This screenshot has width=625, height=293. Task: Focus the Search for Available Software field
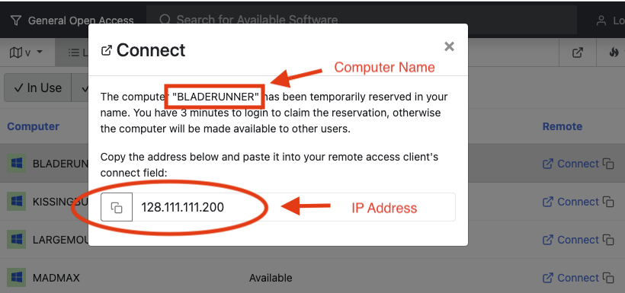coord(361,20)
